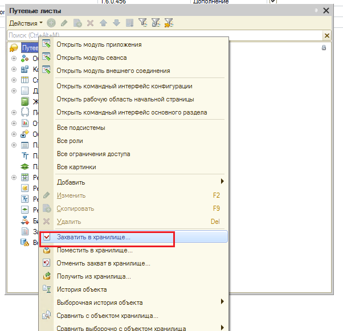Choose Сравнить с объектом хранилища...
This screenshot has width=343, height=331.
coord(134,316)
